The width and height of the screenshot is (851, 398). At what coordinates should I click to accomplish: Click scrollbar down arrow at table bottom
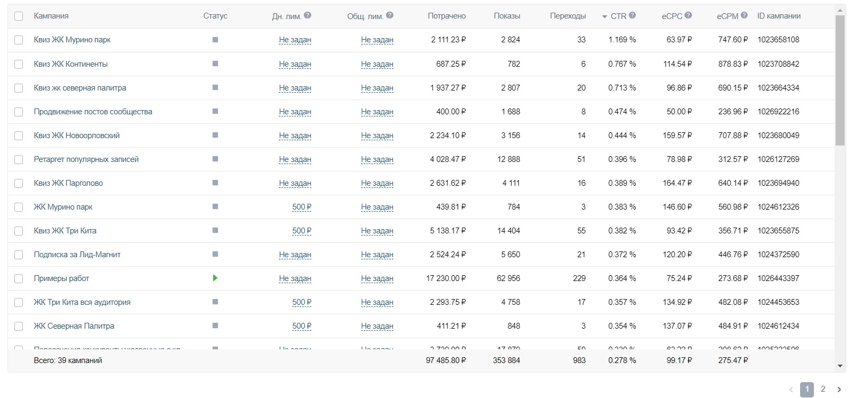pos(840,366)
